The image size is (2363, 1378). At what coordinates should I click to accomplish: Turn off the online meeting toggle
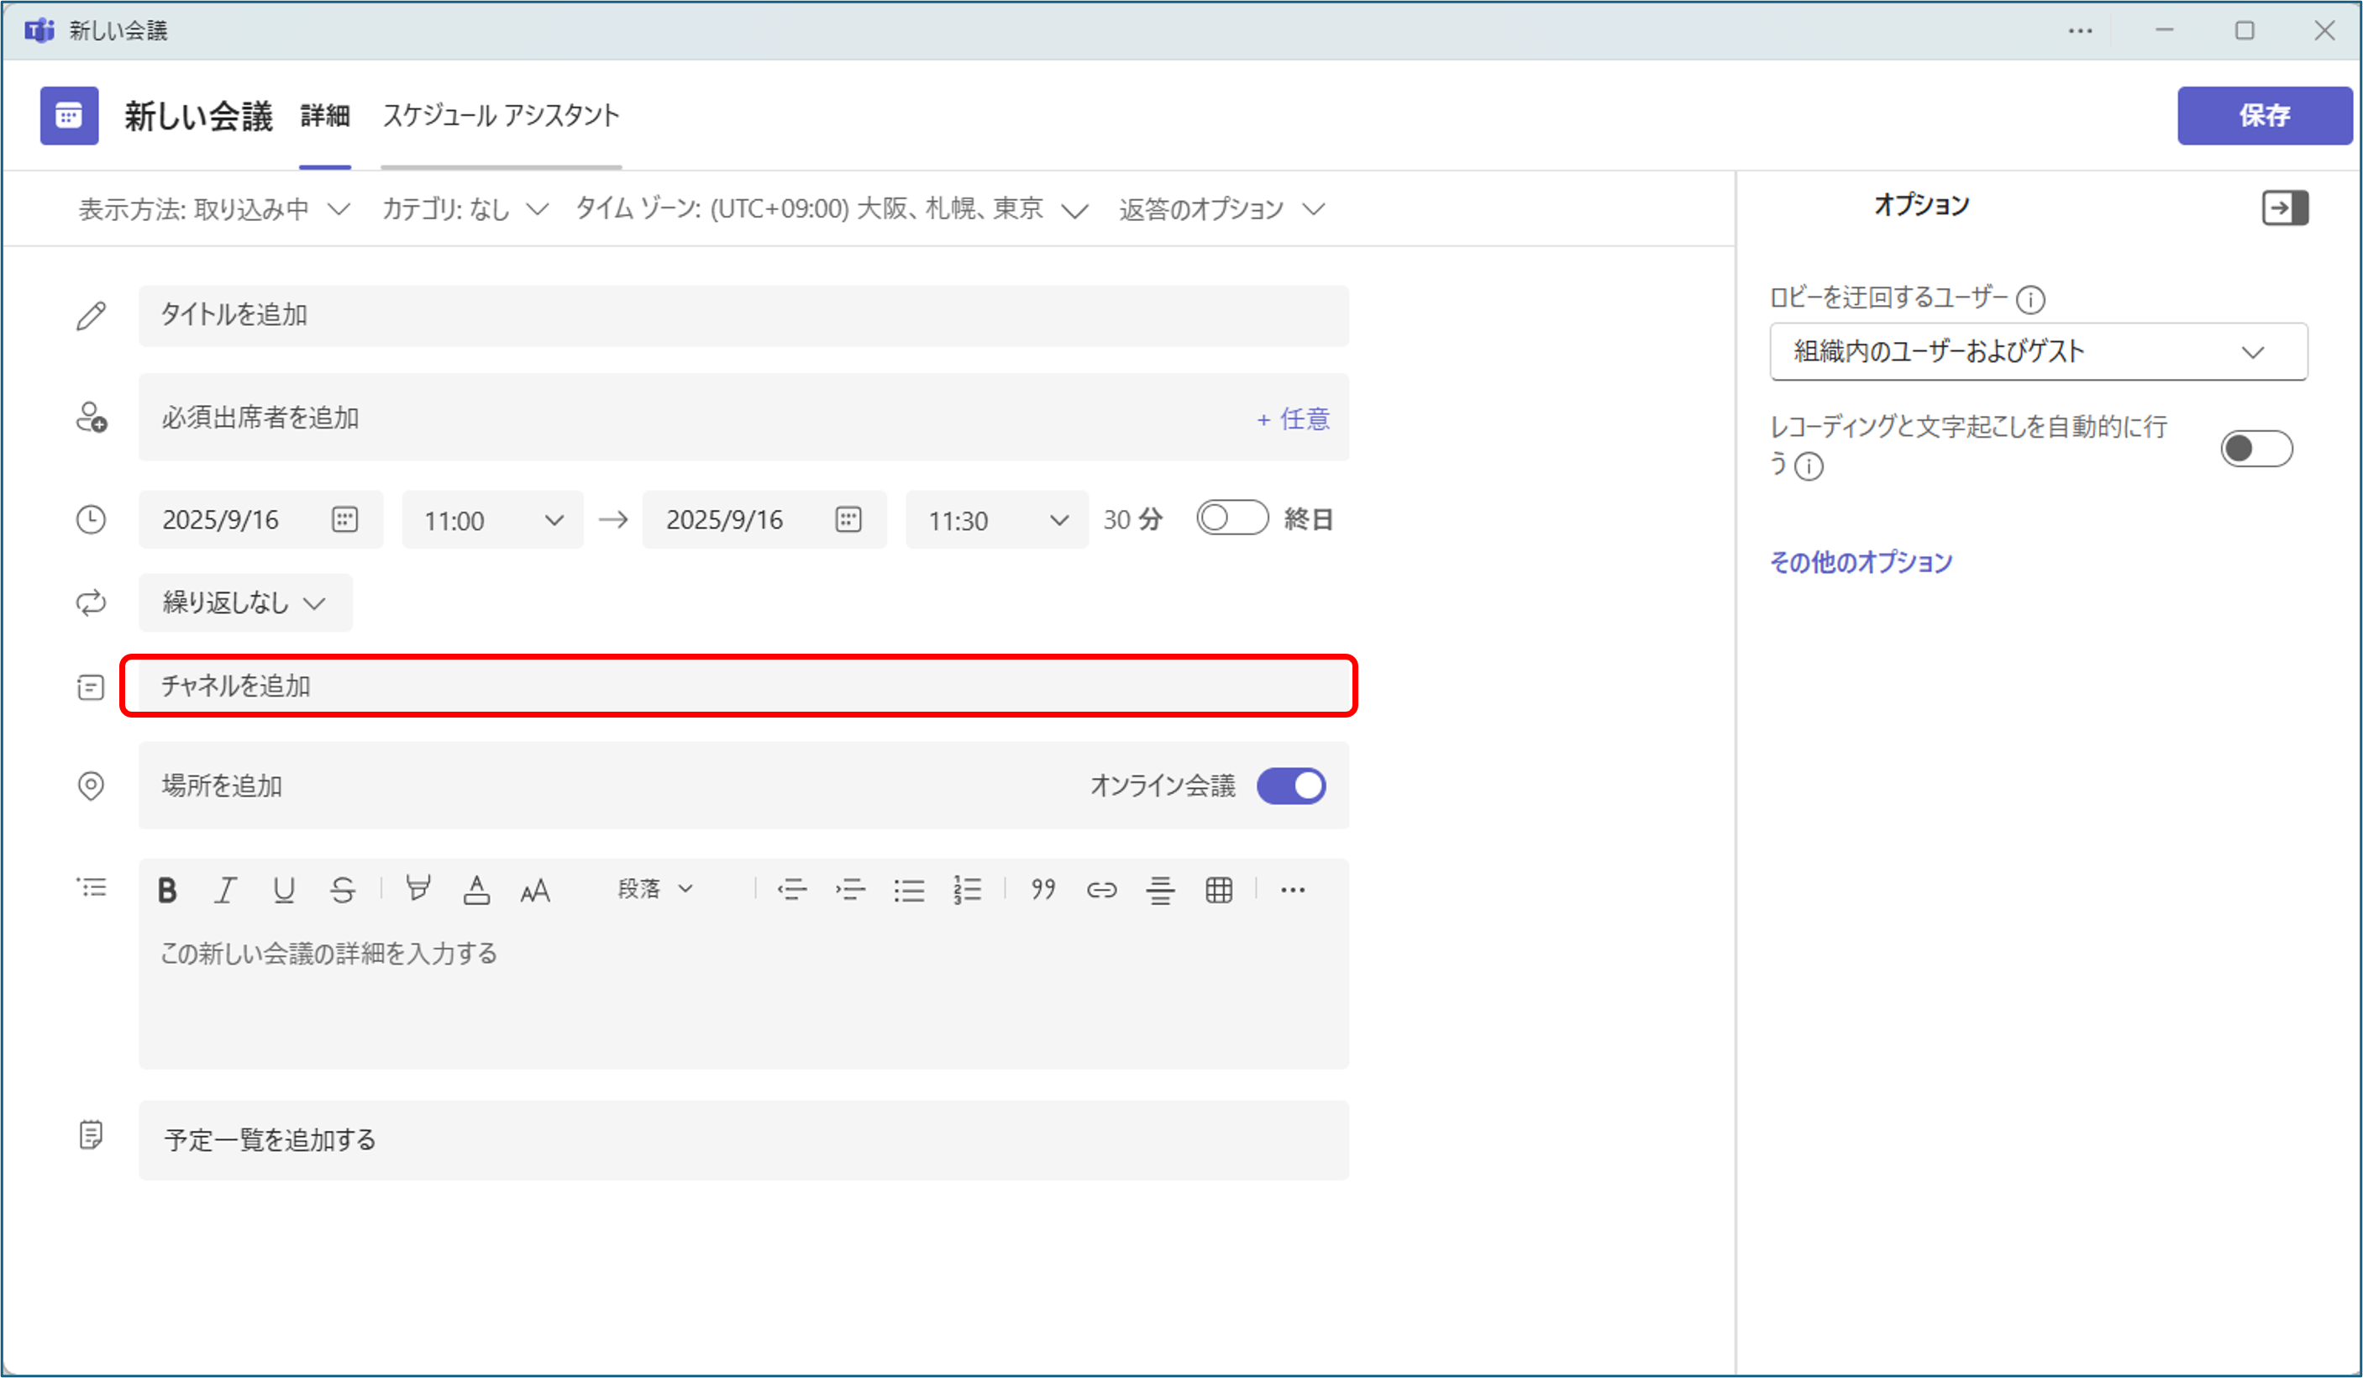pyautogui.click(x=1290, y=785)
